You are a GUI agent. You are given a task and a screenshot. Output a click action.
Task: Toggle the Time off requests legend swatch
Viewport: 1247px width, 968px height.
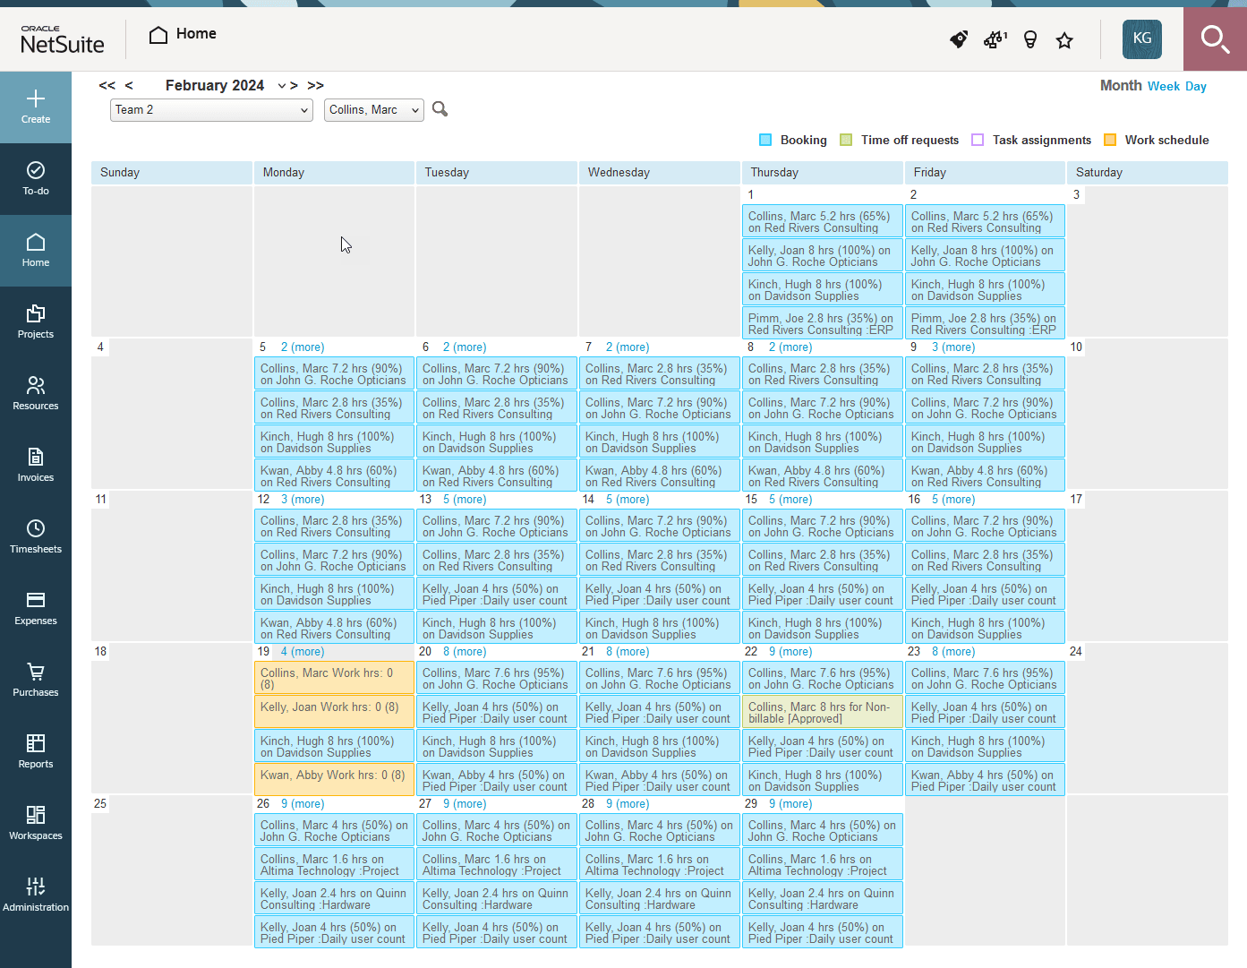(x=846, y=140)
